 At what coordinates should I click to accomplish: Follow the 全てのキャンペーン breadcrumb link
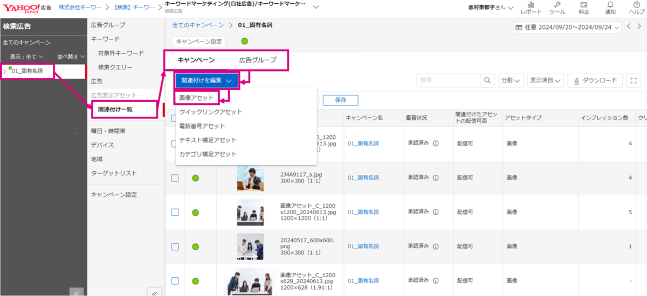[198, 25]
